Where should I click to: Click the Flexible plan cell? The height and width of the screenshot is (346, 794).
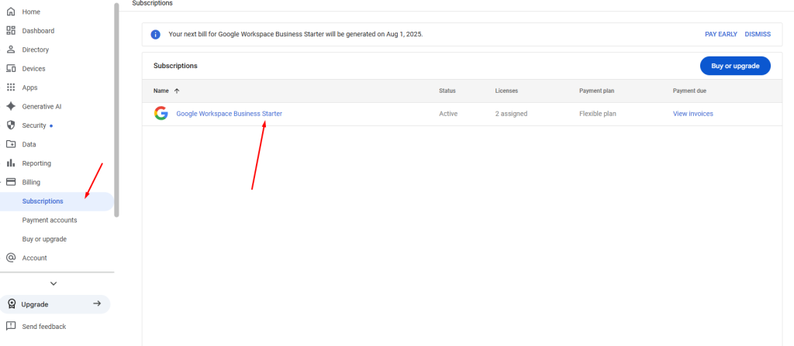[x=598, y=114]
